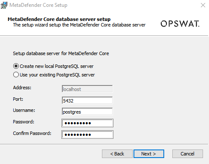This screenshot has width=209, height=164.
Task: Focus the Password input field
Action: coord(87,123)
